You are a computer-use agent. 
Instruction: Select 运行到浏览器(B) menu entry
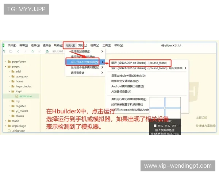click(85, 51)
